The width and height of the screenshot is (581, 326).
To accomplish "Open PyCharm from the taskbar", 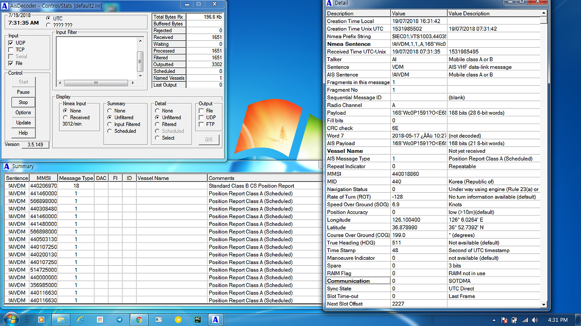I will click(x=198, y=320).
